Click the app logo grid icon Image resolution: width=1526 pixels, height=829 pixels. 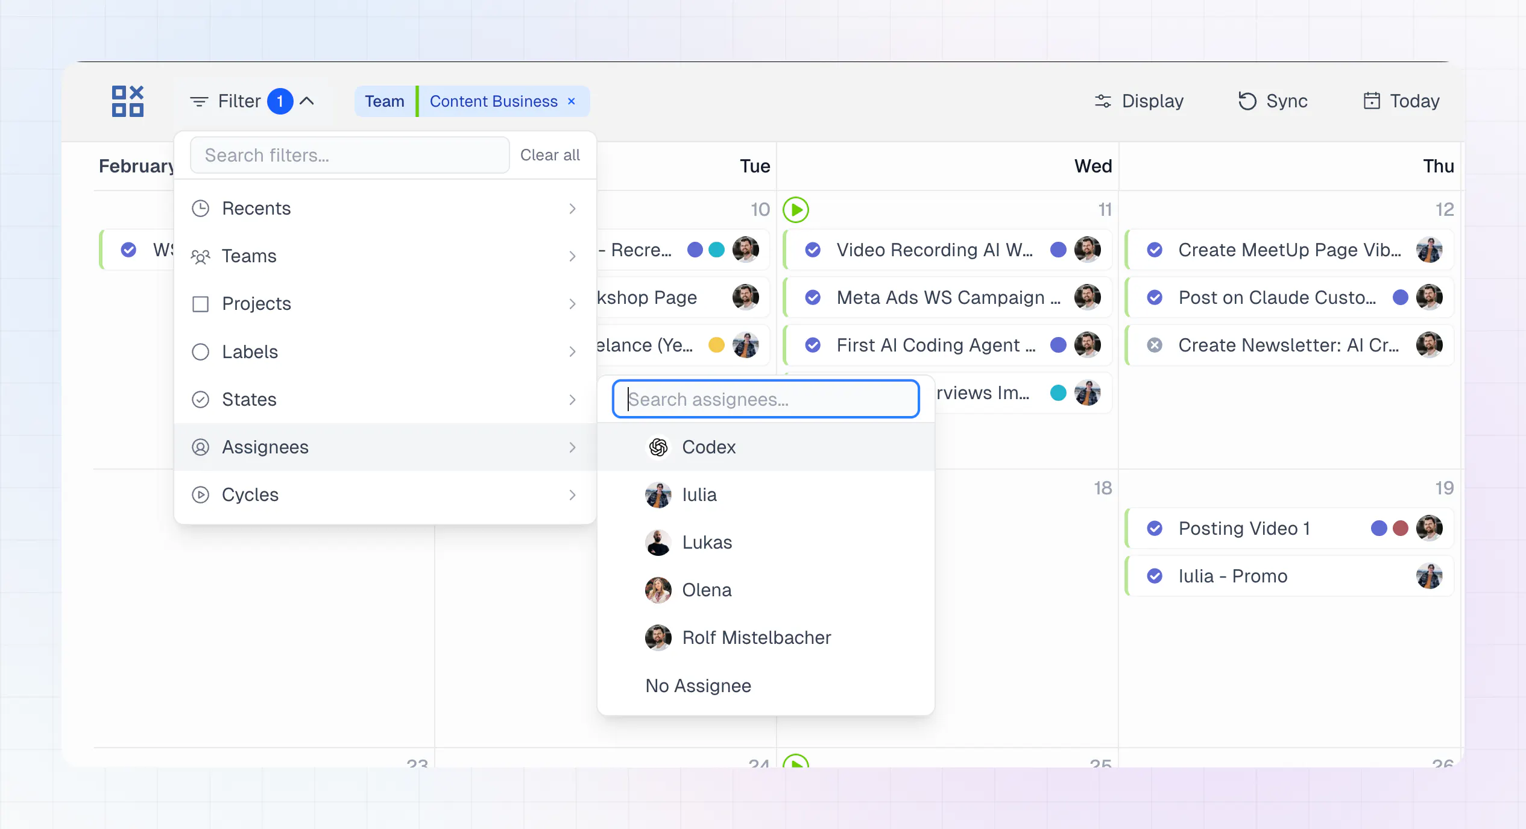(x=128, y=101)
